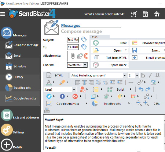This screenshot has width=165, height=152.
Task: Insert a horizontal line
Action: (x=131, y=82)
